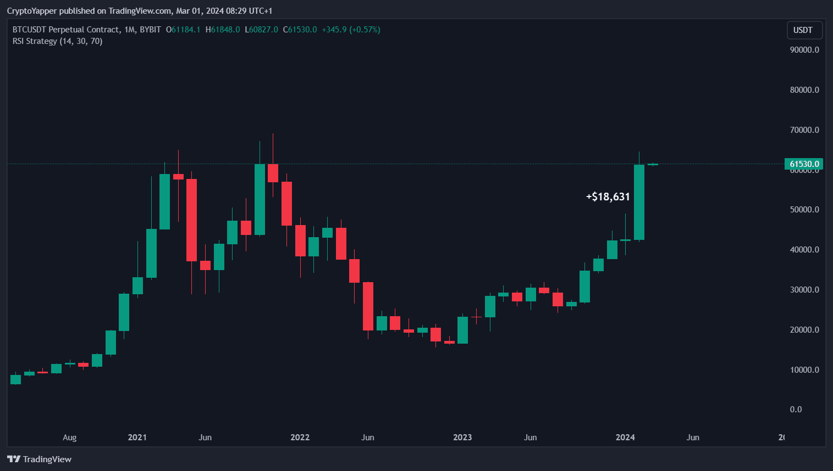Click the open value O61184.1

183,30
